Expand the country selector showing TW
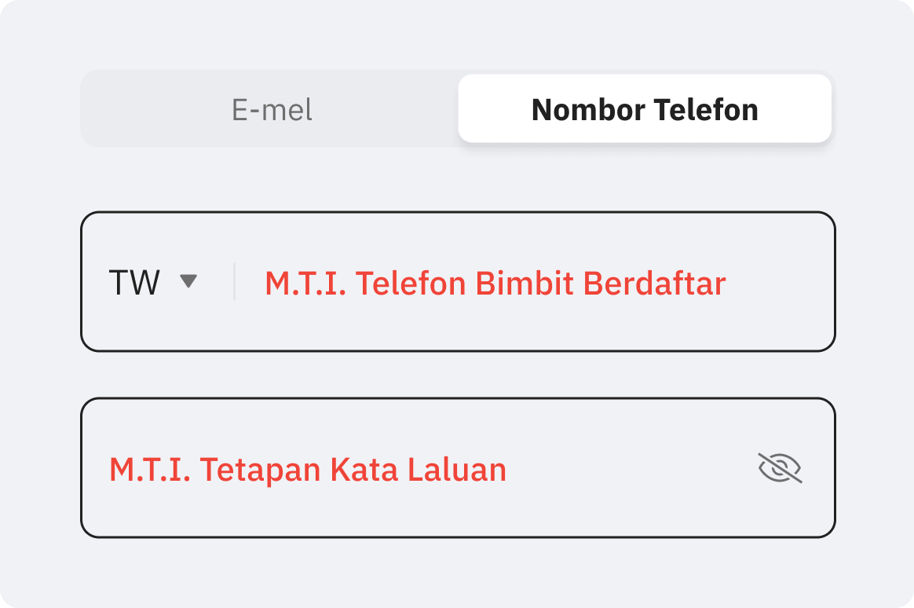 tap(153, 282)
